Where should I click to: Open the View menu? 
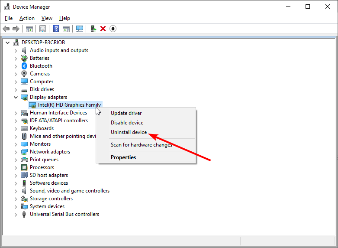click(x=47, y=18)
